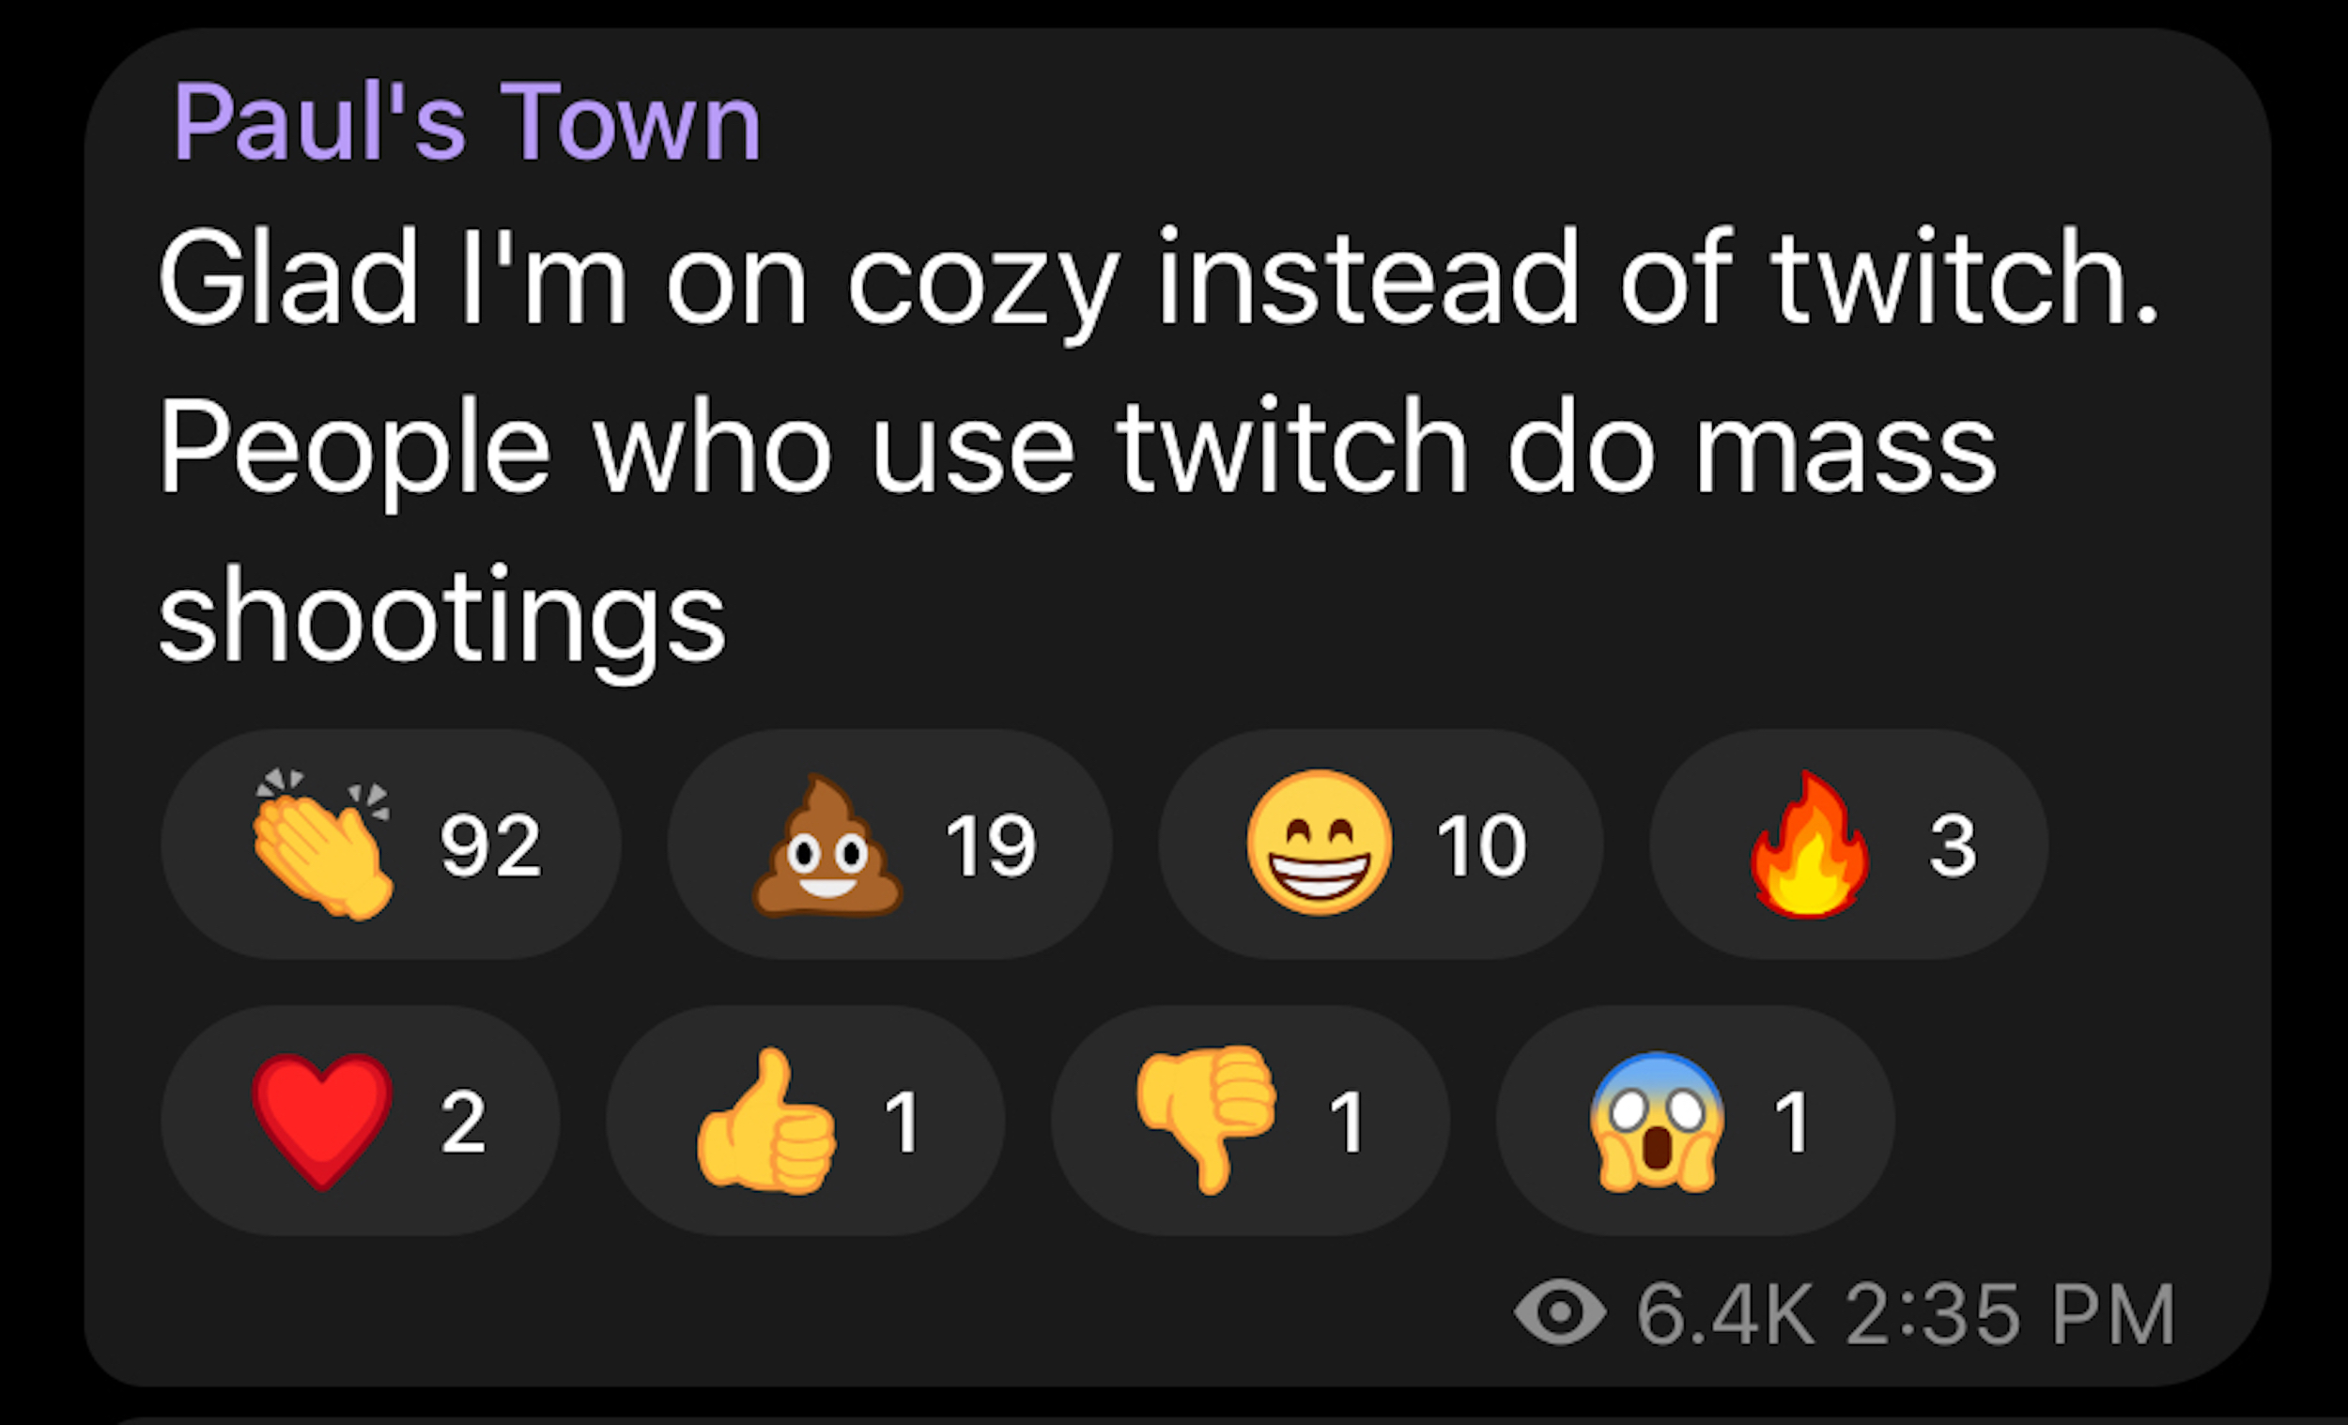
Task: Click the red heart reaction emoji
Action: coord(322,1121)
